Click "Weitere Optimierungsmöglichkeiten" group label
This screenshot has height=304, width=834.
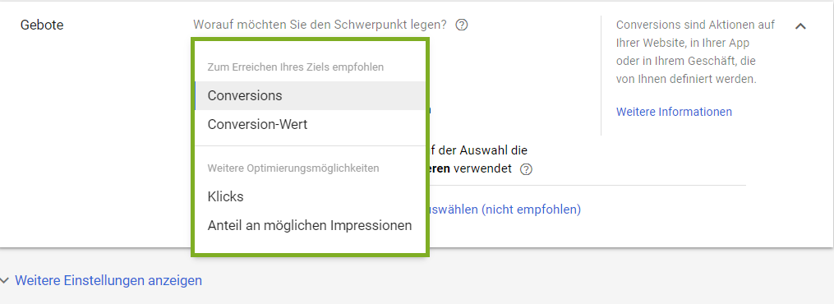click(293, 168)
